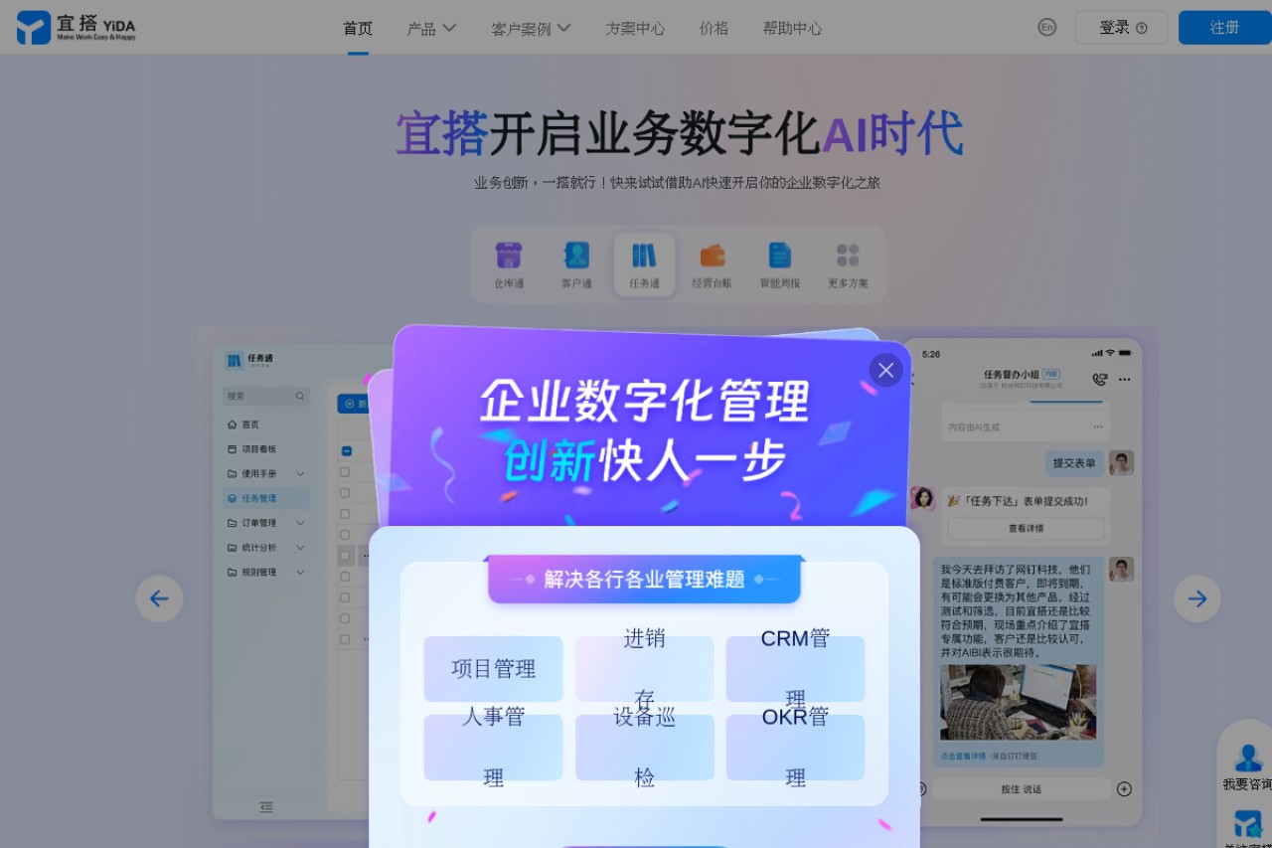Select the 经营台账 wallet icon

point(712,264)
